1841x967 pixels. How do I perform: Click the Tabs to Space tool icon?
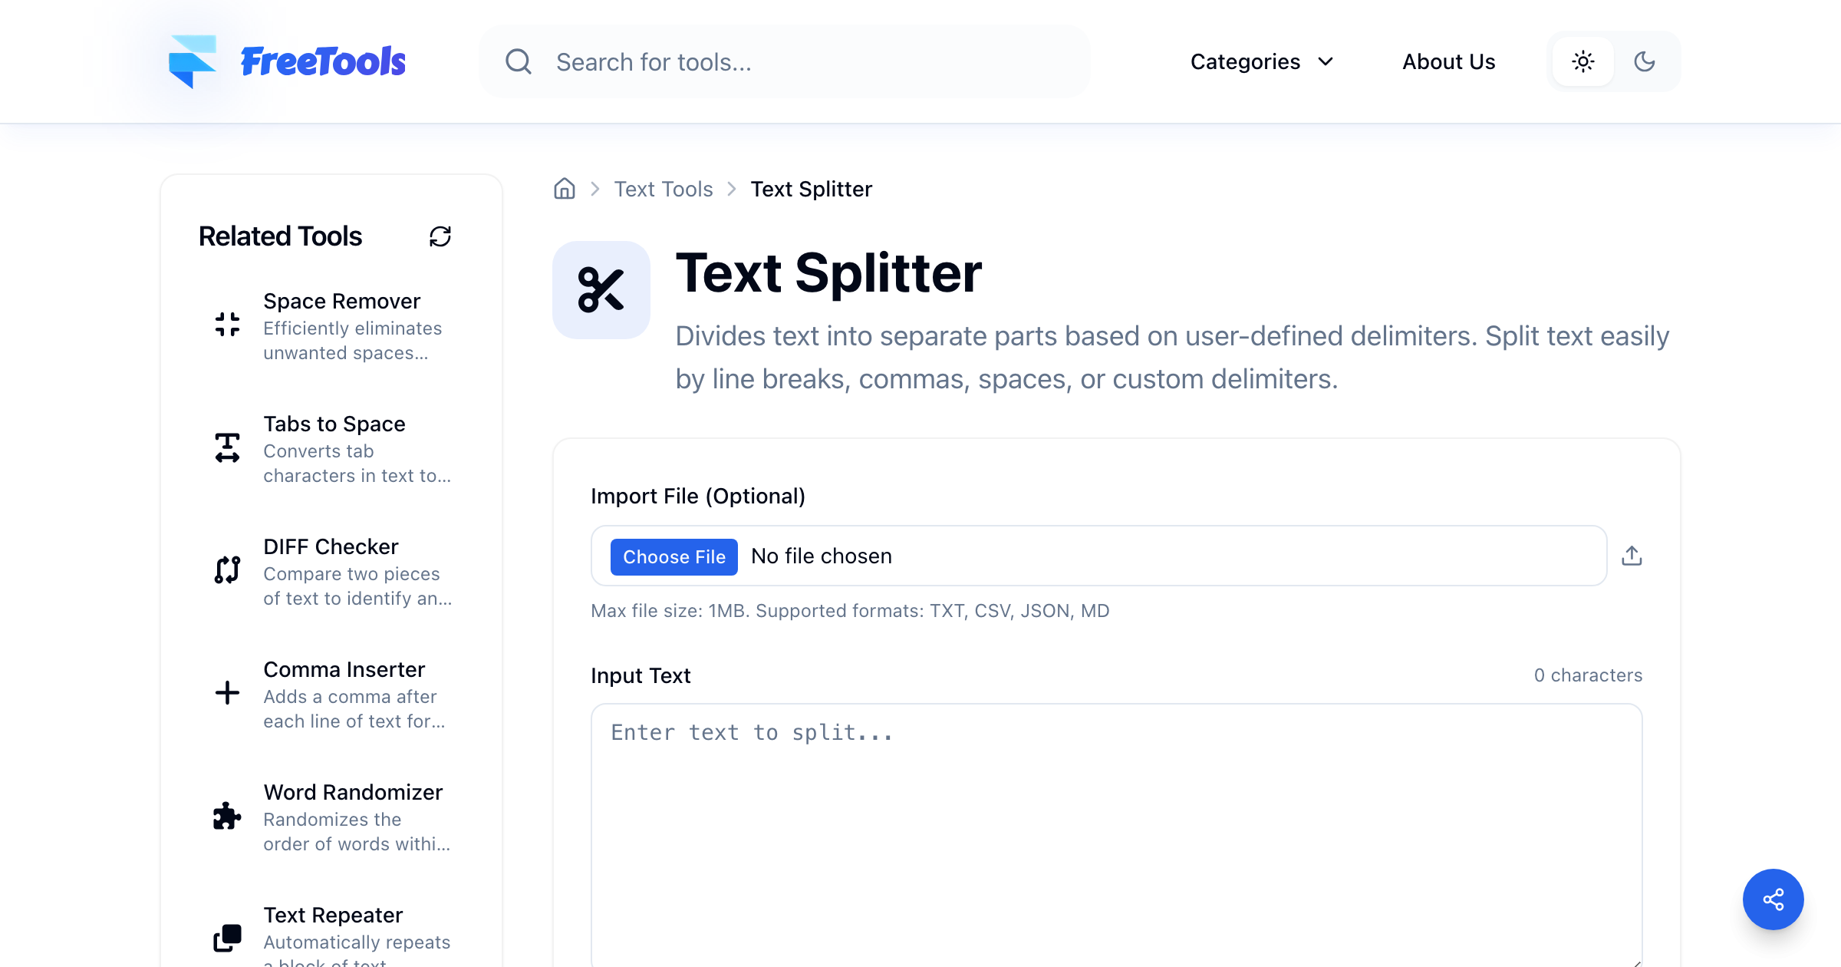click(x=228, y=446)
